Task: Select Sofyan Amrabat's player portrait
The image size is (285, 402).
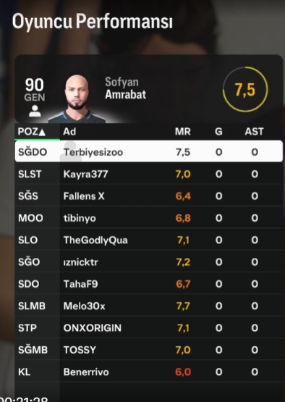Action: 77,99
